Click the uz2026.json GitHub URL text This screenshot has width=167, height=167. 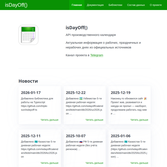click(x=84, y=110)
